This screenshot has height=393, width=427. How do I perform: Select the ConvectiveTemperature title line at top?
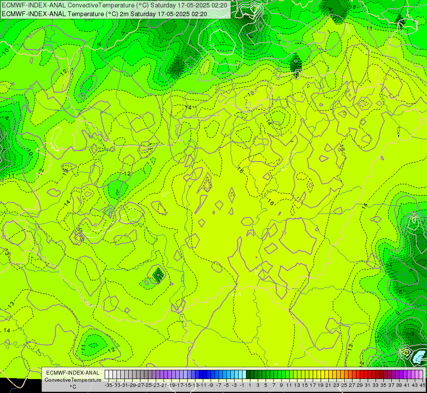point(114,5)
